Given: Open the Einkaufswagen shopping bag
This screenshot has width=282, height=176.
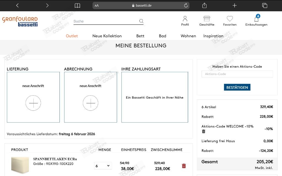Looking at the screenshot, I should (x=256, y=19).
